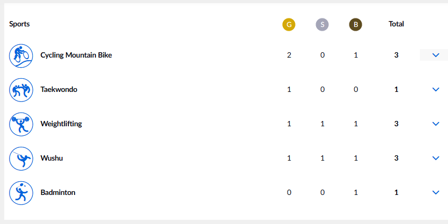This screenshot has height=224, width=448.
Task: Click the Badminton sport icon
Action: click(21, 192)
